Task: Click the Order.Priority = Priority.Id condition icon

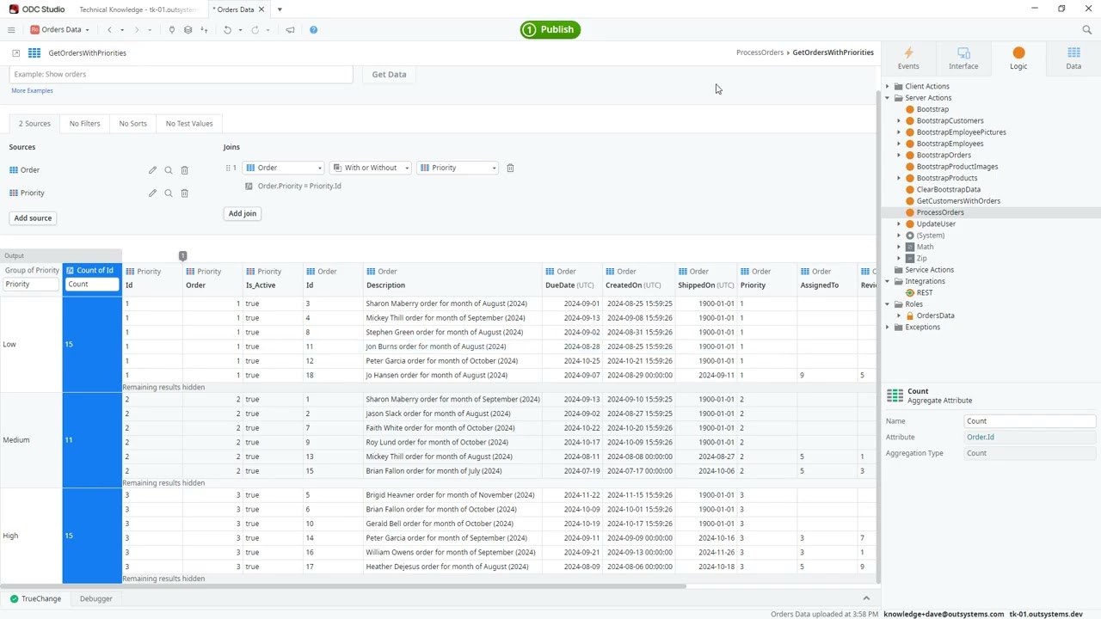Action: point(249,187)
